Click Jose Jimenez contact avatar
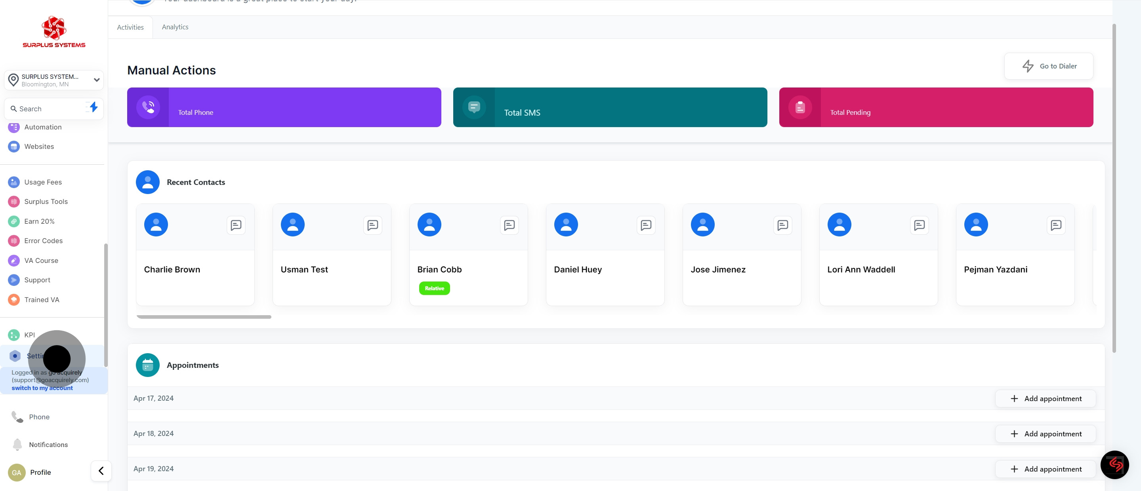This screenshot has height=491, width=1141. coord(702,225)
